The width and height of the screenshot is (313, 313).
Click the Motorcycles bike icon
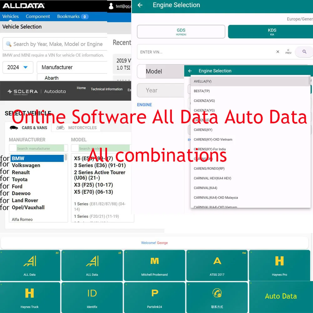(x=60, y=128)
